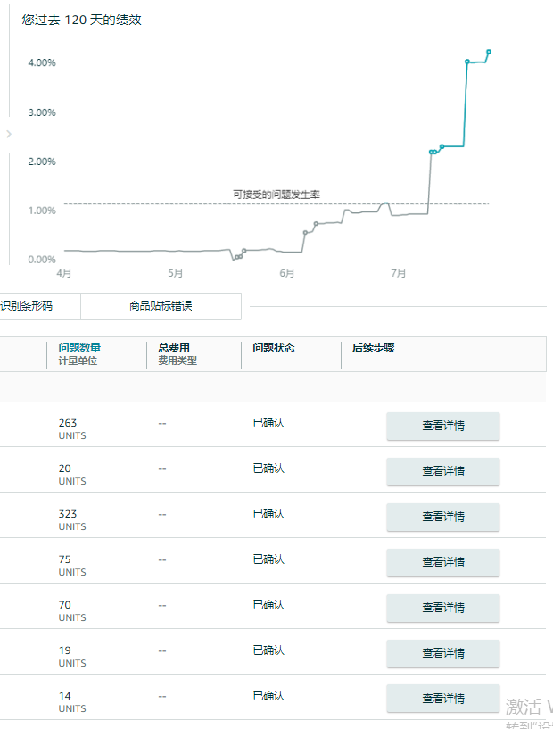The width and height of the screenshot is (553, 729).
Task: Click the data point at start of June rise
Action: [305, 233]
